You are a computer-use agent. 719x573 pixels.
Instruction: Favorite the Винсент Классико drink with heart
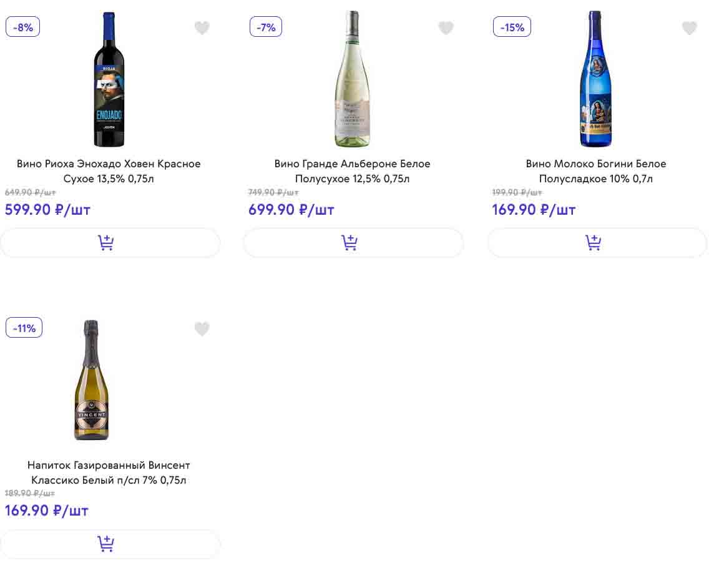tap(202, 329)
